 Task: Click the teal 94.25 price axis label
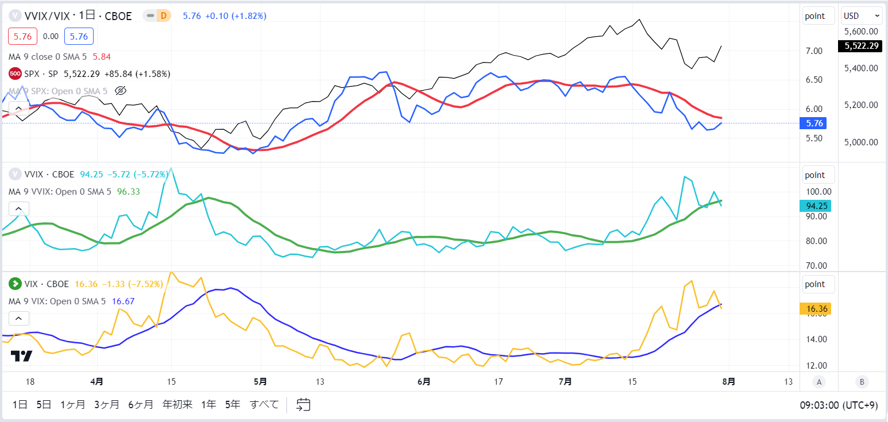pyautogui.click(x=815, y=206)
